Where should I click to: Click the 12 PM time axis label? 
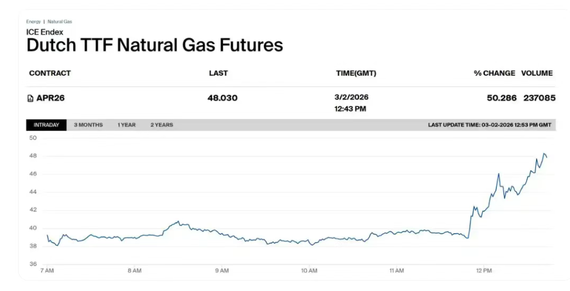click(x=484, y=270)
